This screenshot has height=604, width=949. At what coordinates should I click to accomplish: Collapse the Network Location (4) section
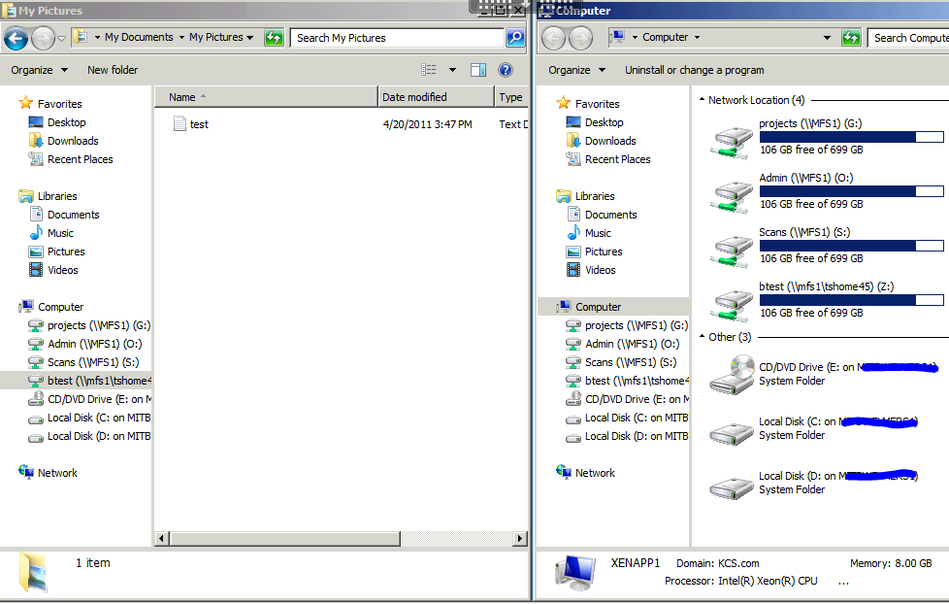704,99
